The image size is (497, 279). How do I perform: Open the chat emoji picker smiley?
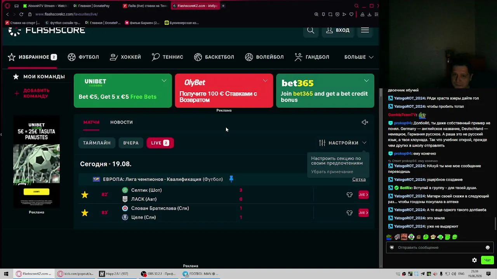click(x=488, y=248)
